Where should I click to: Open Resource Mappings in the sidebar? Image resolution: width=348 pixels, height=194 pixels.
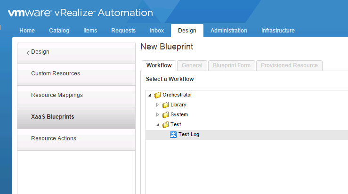point(76,97)
